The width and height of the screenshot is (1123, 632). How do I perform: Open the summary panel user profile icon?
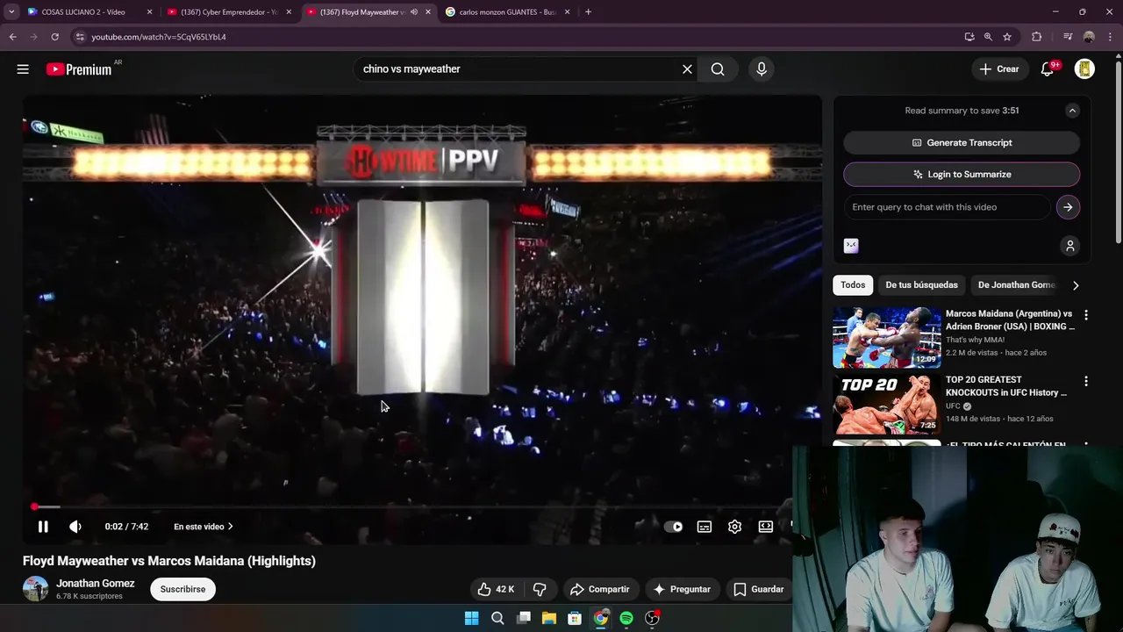1069,246
